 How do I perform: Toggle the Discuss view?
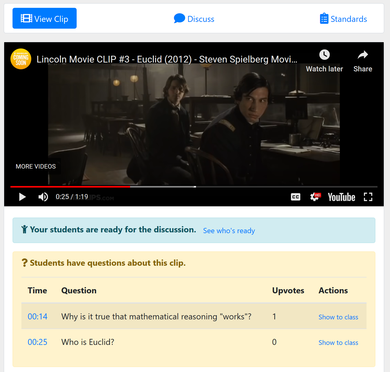(194, 18)
